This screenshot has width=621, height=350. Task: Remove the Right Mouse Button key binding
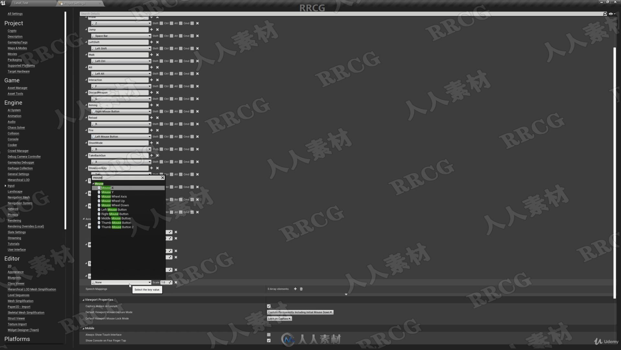pyautogui.click(x=197, y=111)
